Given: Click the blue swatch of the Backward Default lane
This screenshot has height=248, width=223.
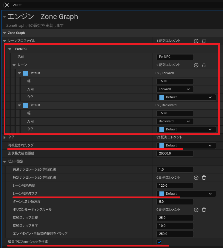Looking at the screenshot, I should 25,105.
